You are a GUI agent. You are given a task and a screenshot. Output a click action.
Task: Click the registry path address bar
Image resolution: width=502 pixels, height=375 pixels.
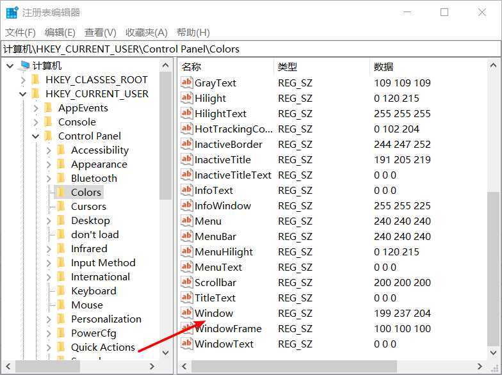pyautogui.click(x=251, y=49)
